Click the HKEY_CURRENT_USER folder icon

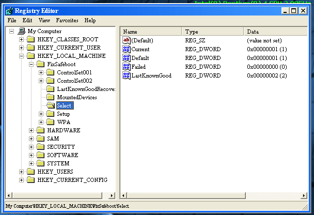[x=31, y=48]
